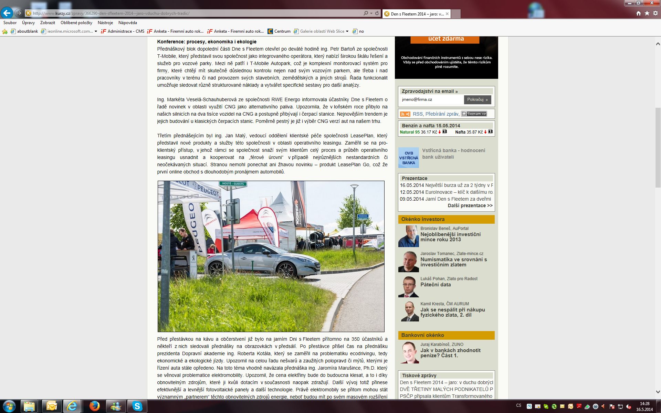Refresh the page with the reload icon
Screen dimensions: 661x413
point(377,13)
